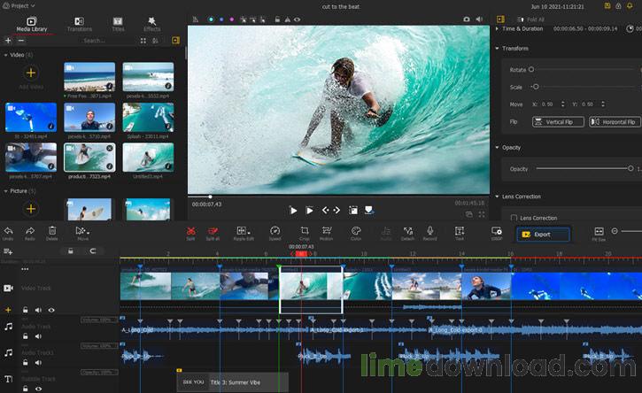This screenshot has width=642, height=393.
Task: Toggle lock on the Video Track
Action: (26, 310)
